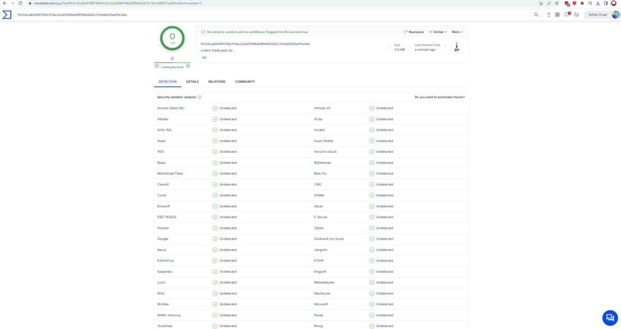This screenshot has height=329, width=621.
Task: Click the browser back arrow
Action: point(5,3)
